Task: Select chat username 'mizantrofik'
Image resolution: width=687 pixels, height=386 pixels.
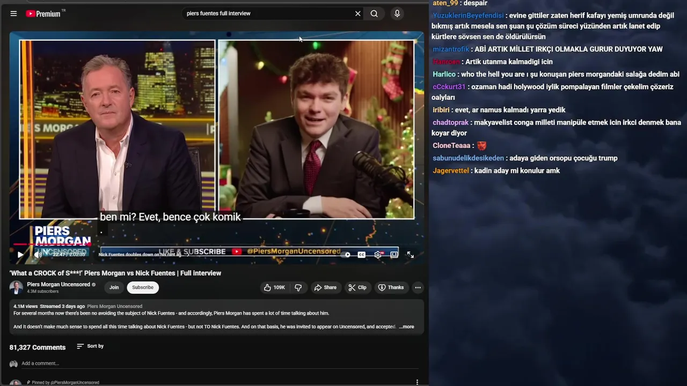Action: tap(451, 49)
